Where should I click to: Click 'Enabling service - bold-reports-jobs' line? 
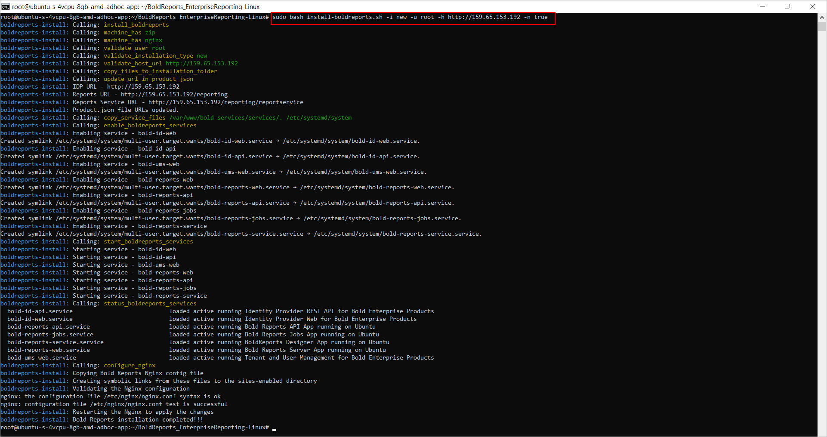[99, 211]
